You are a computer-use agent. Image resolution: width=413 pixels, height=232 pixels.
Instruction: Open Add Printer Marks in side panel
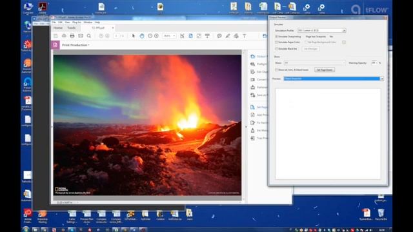point(259,115)
